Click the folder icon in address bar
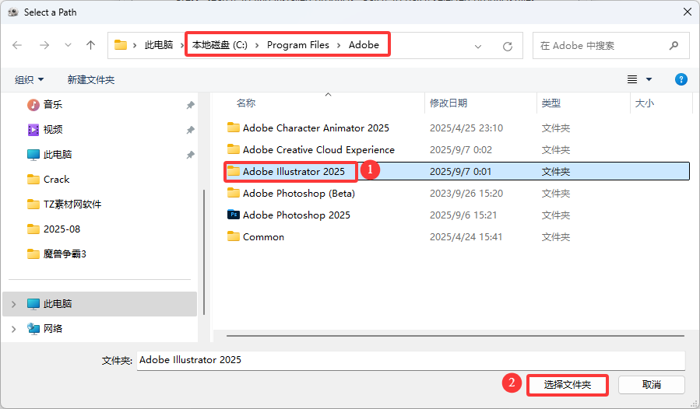 [x=121, y=45]
